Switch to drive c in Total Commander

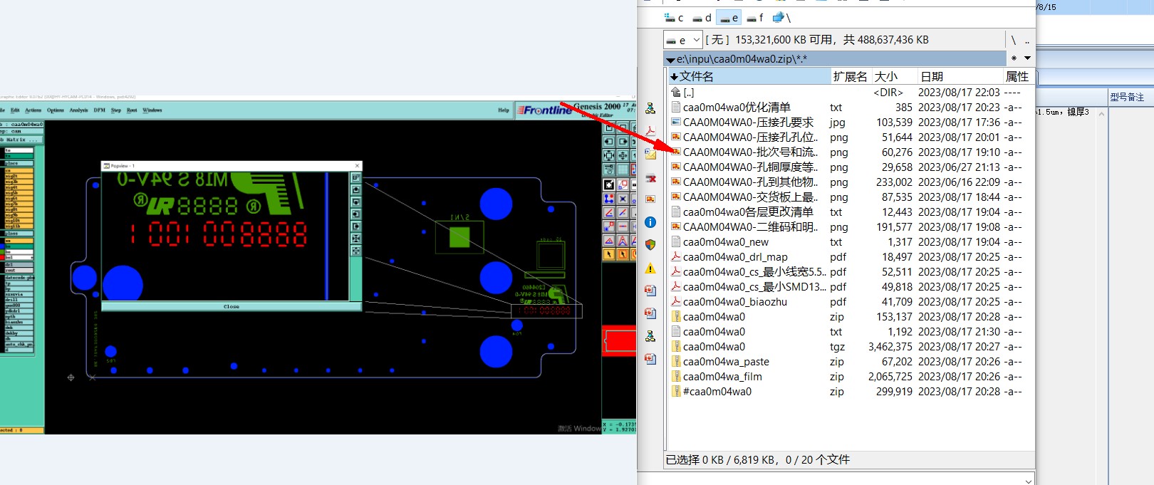pyautogui.click(x=673, y=18)
